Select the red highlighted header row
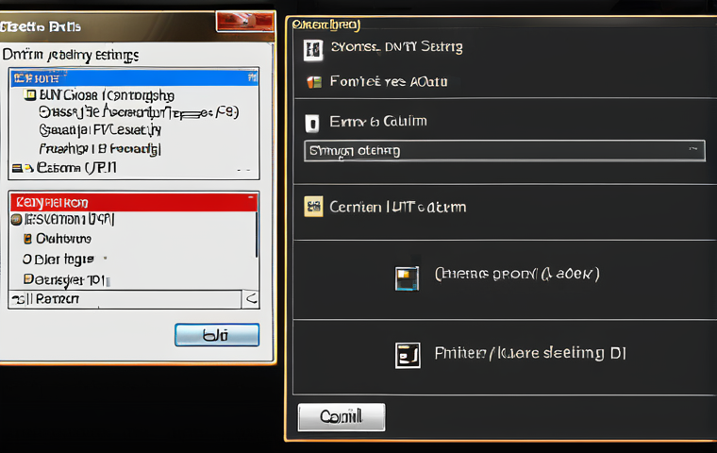The width and height of the screenshot is (717, 453). 134,202
